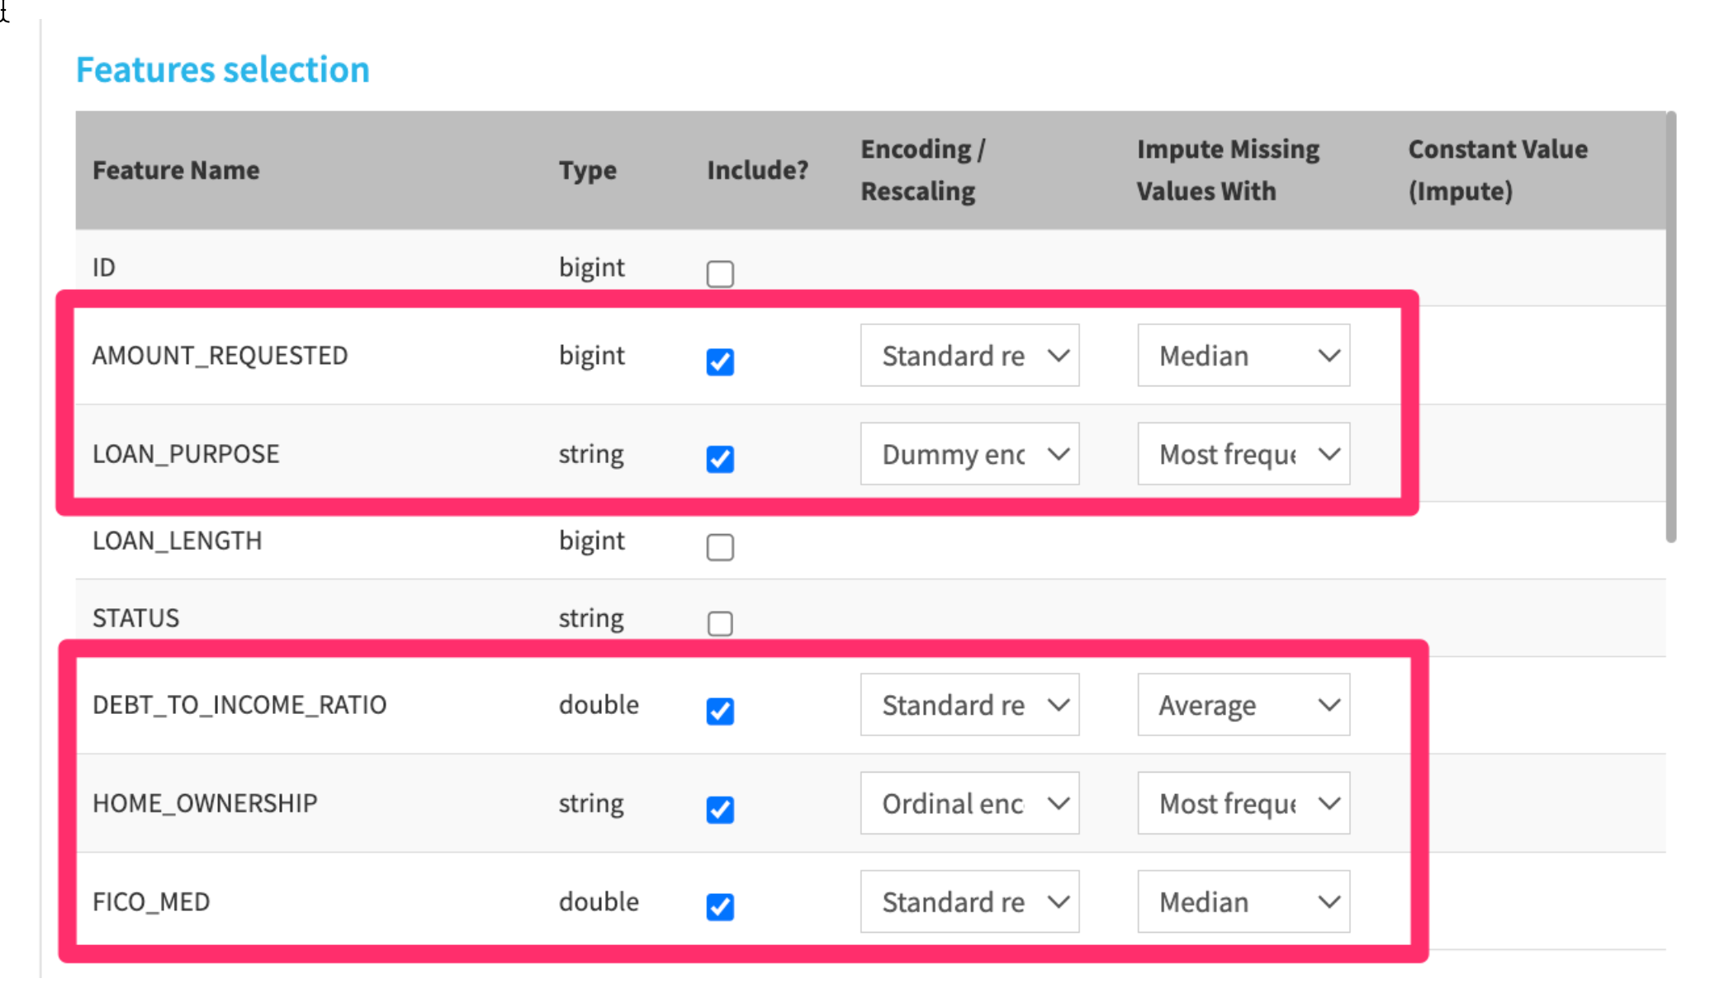1729x1002 pixels.
Task: Open FICO_MED Median impute dropdown
Action: click(1243, 901)
